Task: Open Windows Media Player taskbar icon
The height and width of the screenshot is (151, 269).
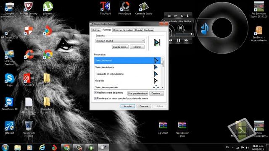Action: [x=29, y=147]
